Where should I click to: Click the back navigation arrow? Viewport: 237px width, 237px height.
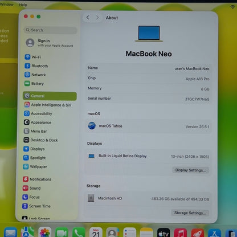(x=88, y=18)
